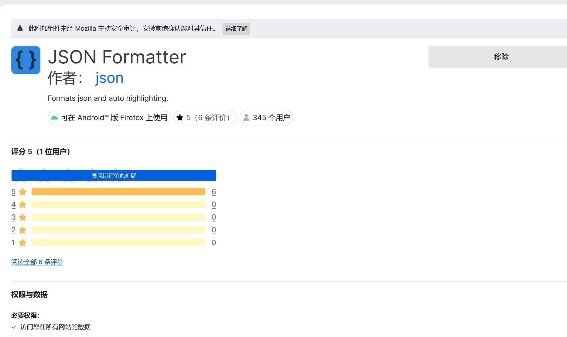Click the star icon in the 2-star row
This screenshot has height=337, width=567.
click(x=22, y=230)
